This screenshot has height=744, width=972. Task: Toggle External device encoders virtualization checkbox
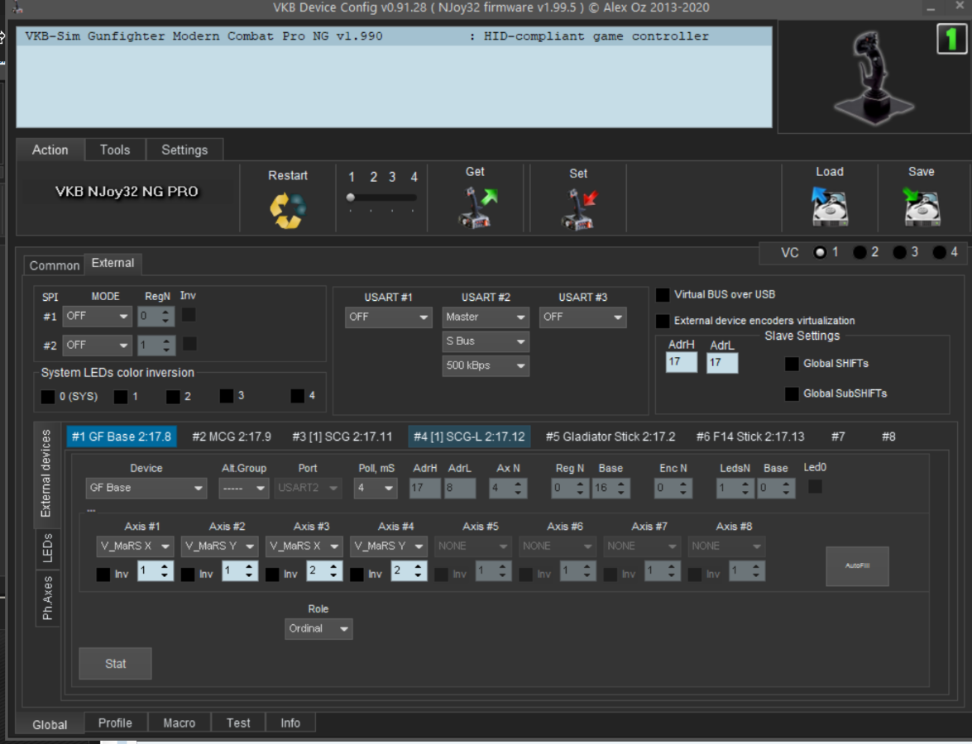tap(663, 321)
